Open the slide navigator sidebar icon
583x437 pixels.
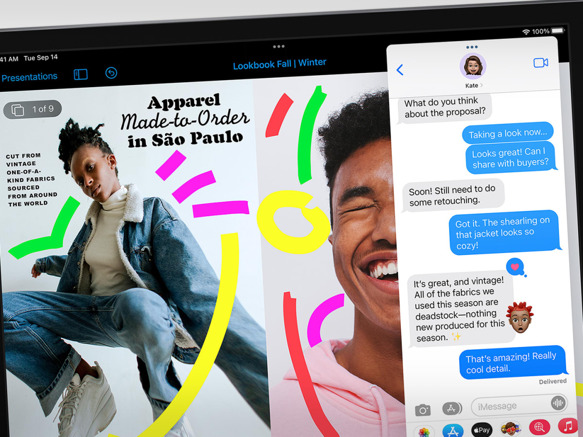coord(81,74)
